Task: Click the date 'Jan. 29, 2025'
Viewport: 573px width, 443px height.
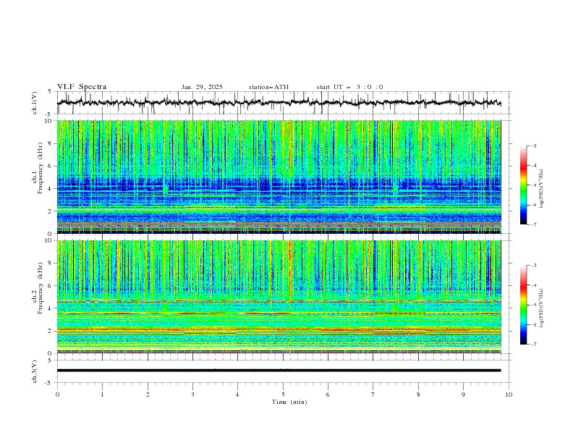Action: 202,87
